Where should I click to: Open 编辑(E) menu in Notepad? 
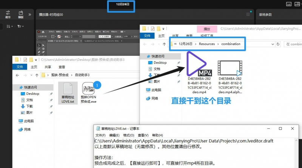(114, 135)
